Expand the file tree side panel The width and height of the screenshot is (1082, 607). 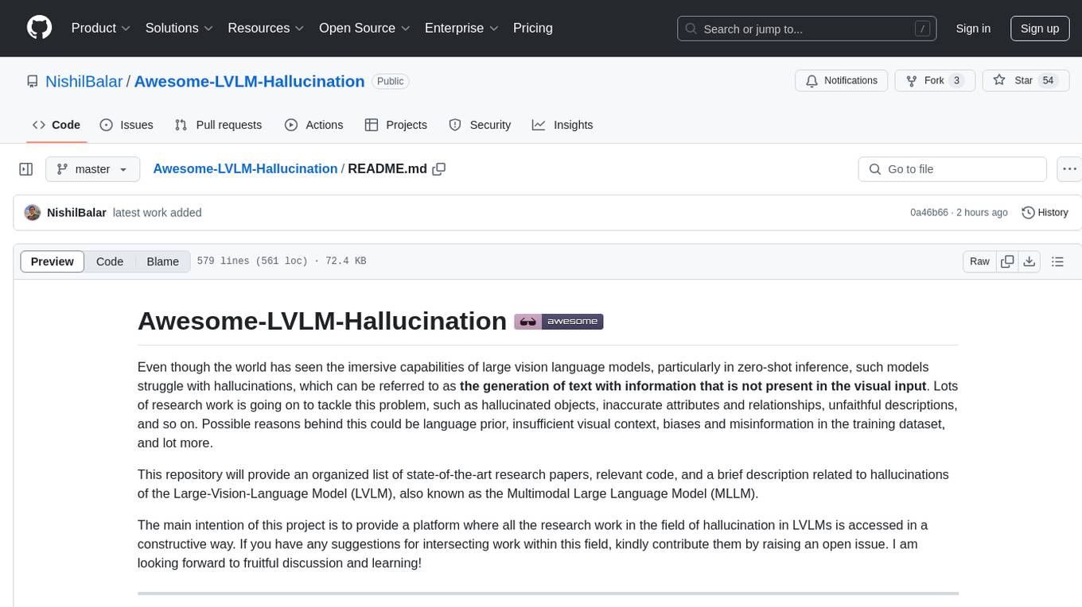[26, 169]
